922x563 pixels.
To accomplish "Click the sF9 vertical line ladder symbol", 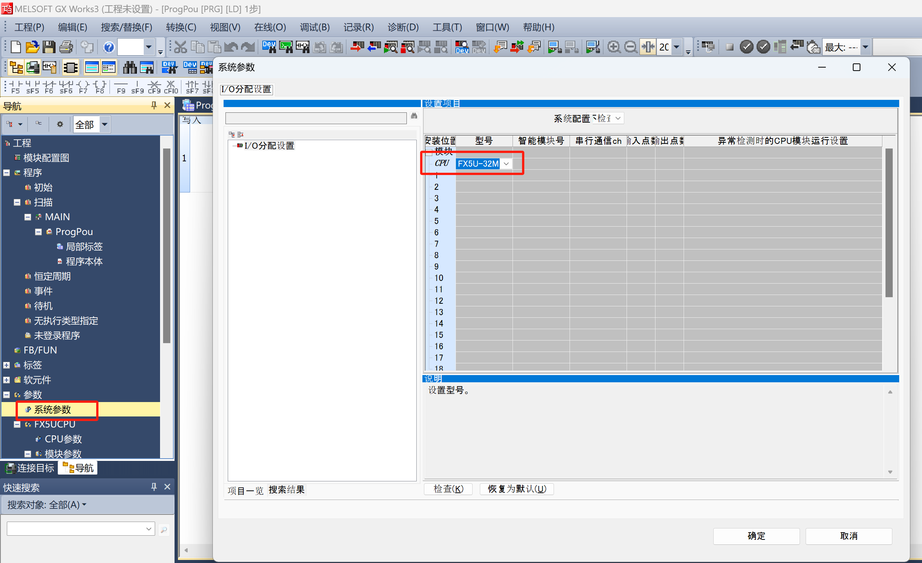I will [137, 87].
